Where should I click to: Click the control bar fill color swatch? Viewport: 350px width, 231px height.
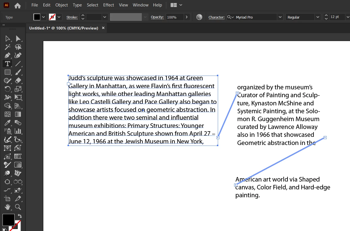37,17
